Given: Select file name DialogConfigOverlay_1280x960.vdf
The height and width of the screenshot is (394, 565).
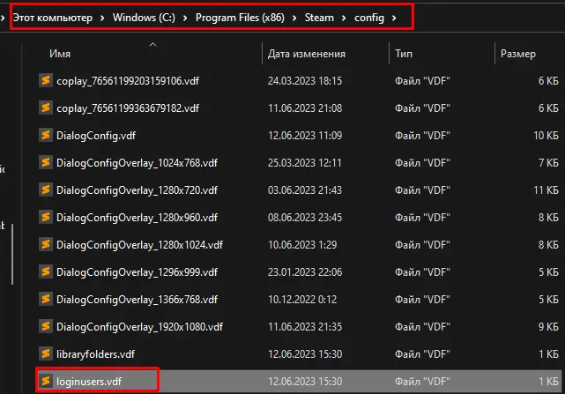Looking at the screenshot, I should pos(137,218).
